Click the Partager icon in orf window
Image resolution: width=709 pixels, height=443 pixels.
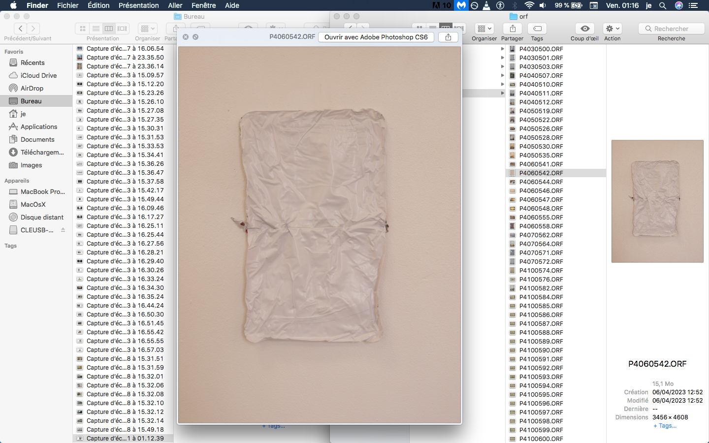click(513, 29)
